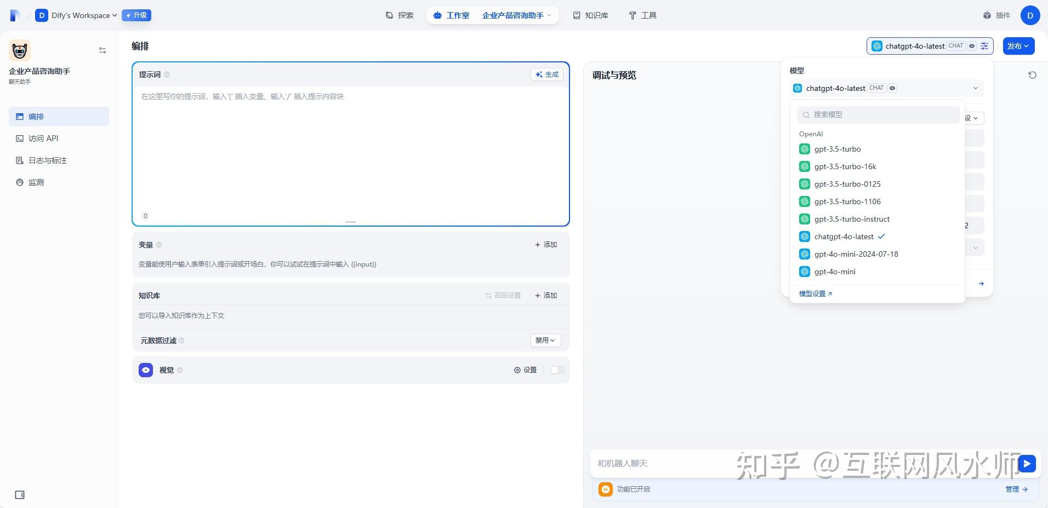Select 访问 API in sidebar
Screen dimensions: 1048x508
tap(59, 138)
